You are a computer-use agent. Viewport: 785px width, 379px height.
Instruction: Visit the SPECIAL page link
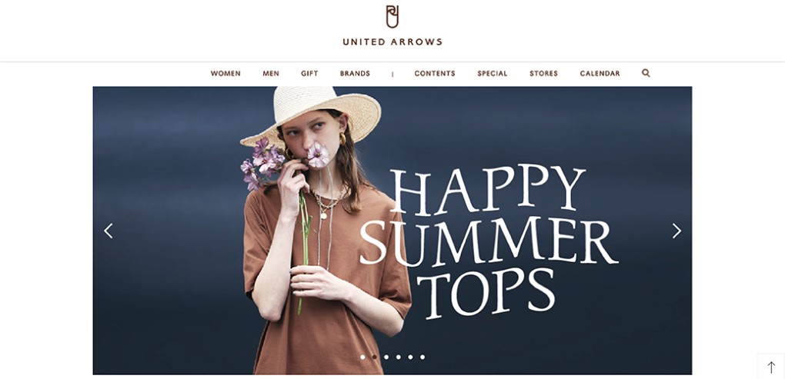tap(492, 74)
